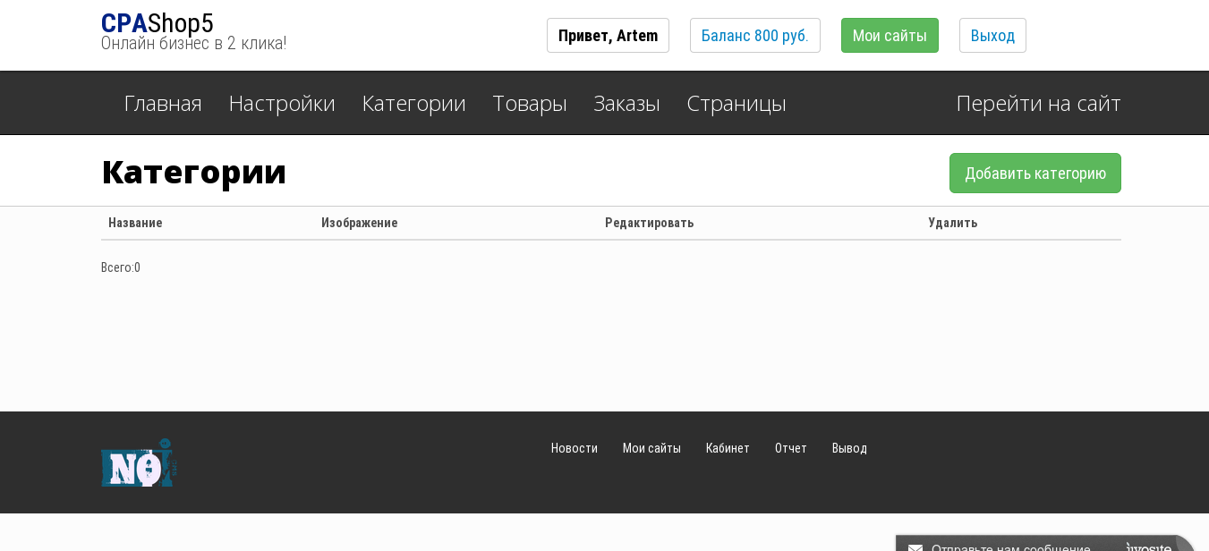1209x551 pixels.
Task: Click 'Выход' to log out
Action: pos(992,36)
